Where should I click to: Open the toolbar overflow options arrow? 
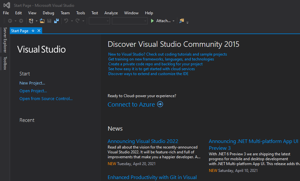[187, 22]
